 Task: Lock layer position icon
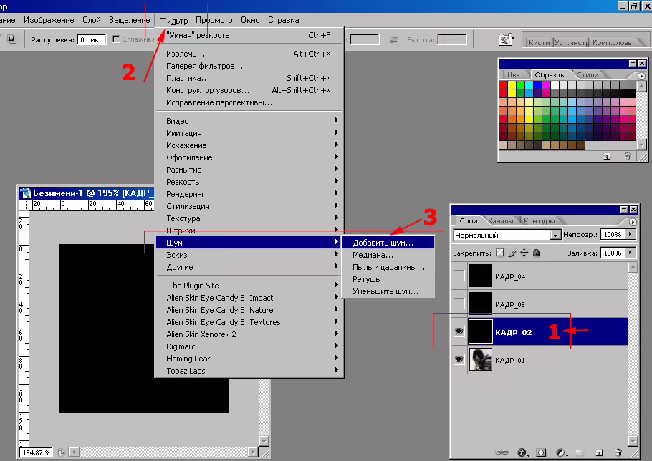(x=524, y=253)
